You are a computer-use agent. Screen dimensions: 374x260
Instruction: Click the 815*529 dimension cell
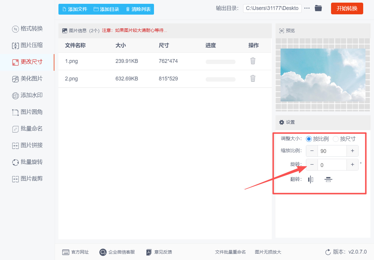point(168,79)
